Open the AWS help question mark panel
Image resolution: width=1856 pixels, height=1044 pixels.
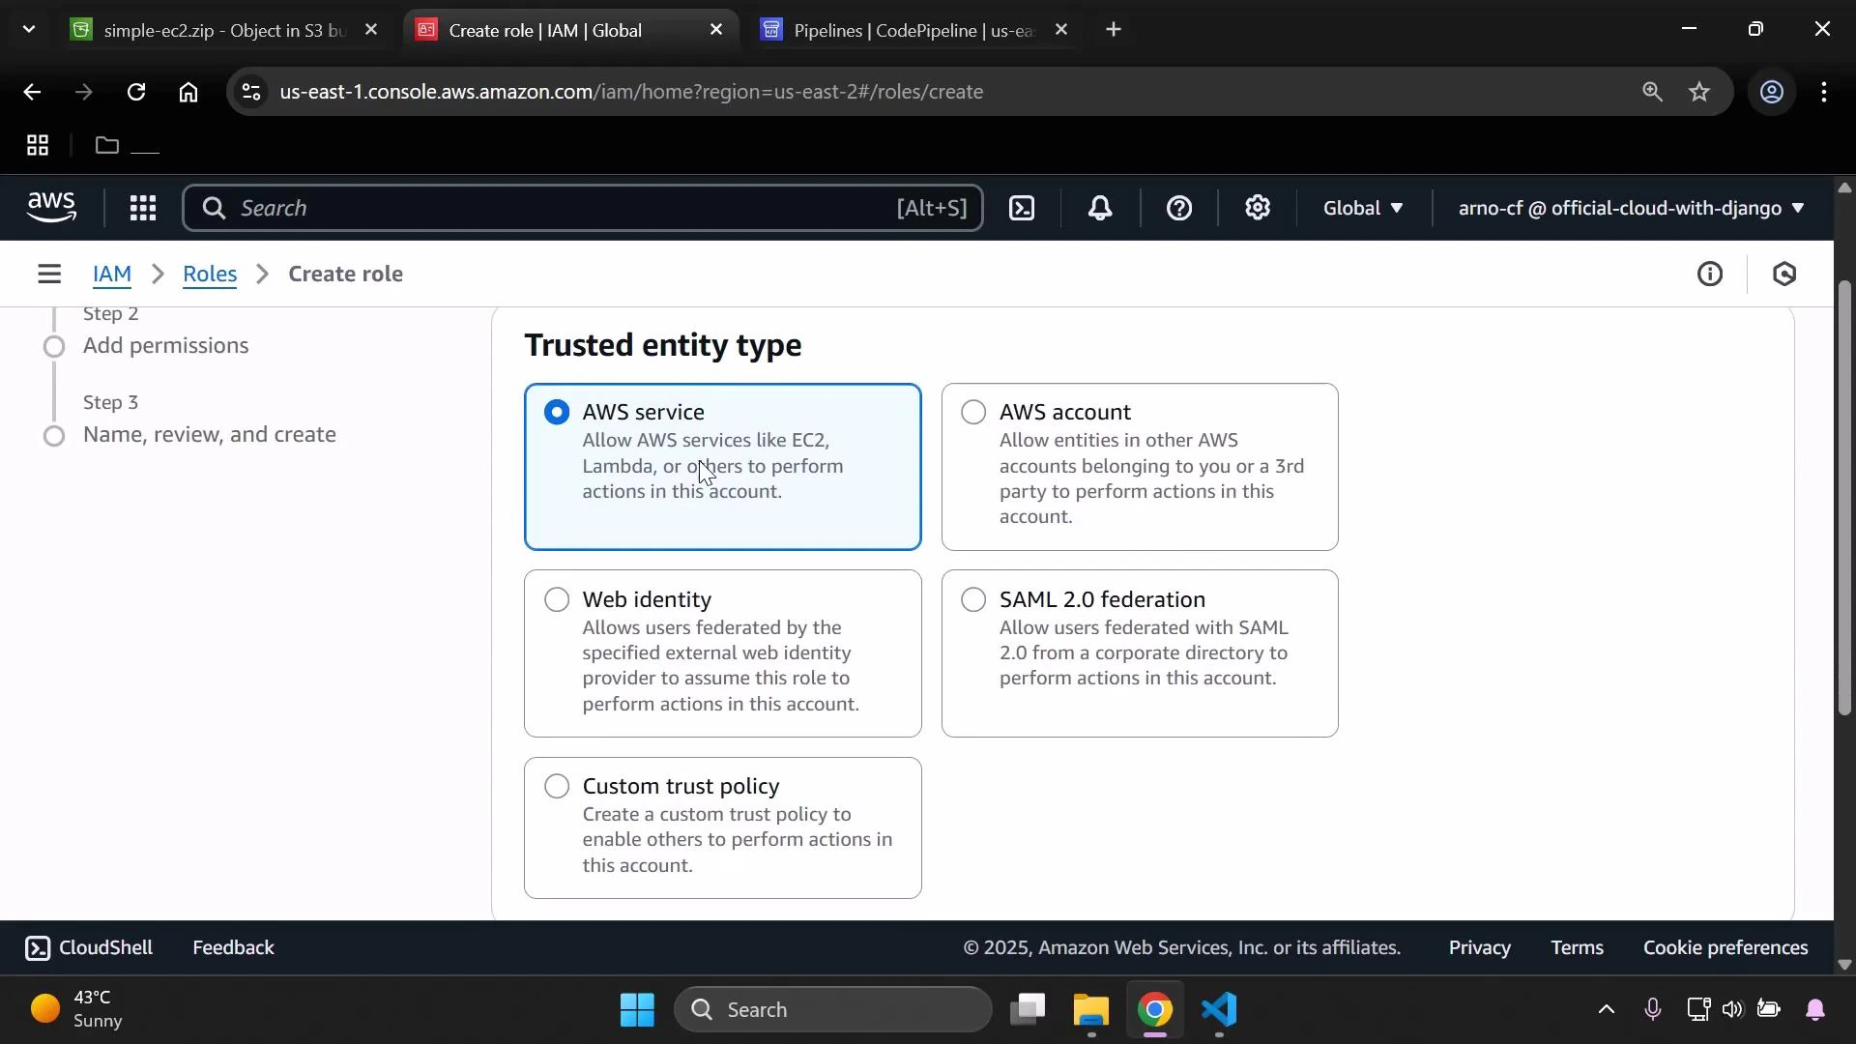click(1178, 208)
